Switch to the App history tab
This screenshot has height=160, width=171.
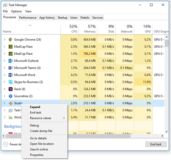tap(47, 18)
